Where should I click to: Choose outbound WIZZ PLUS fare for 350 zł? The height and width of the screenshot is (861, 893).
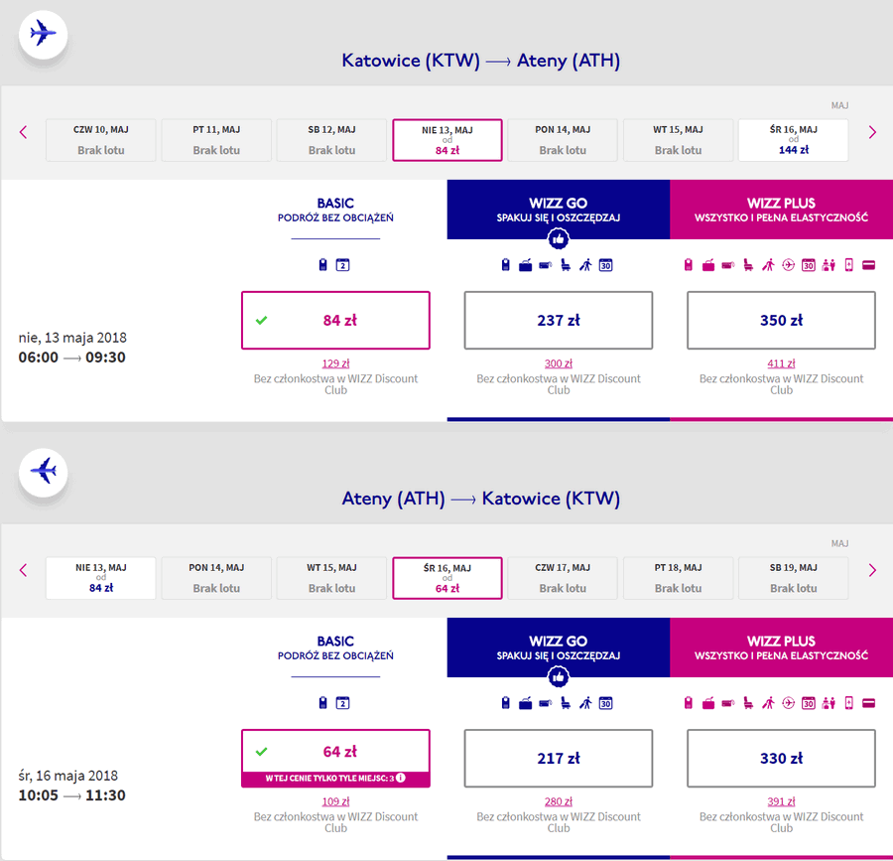coord(781,320)
